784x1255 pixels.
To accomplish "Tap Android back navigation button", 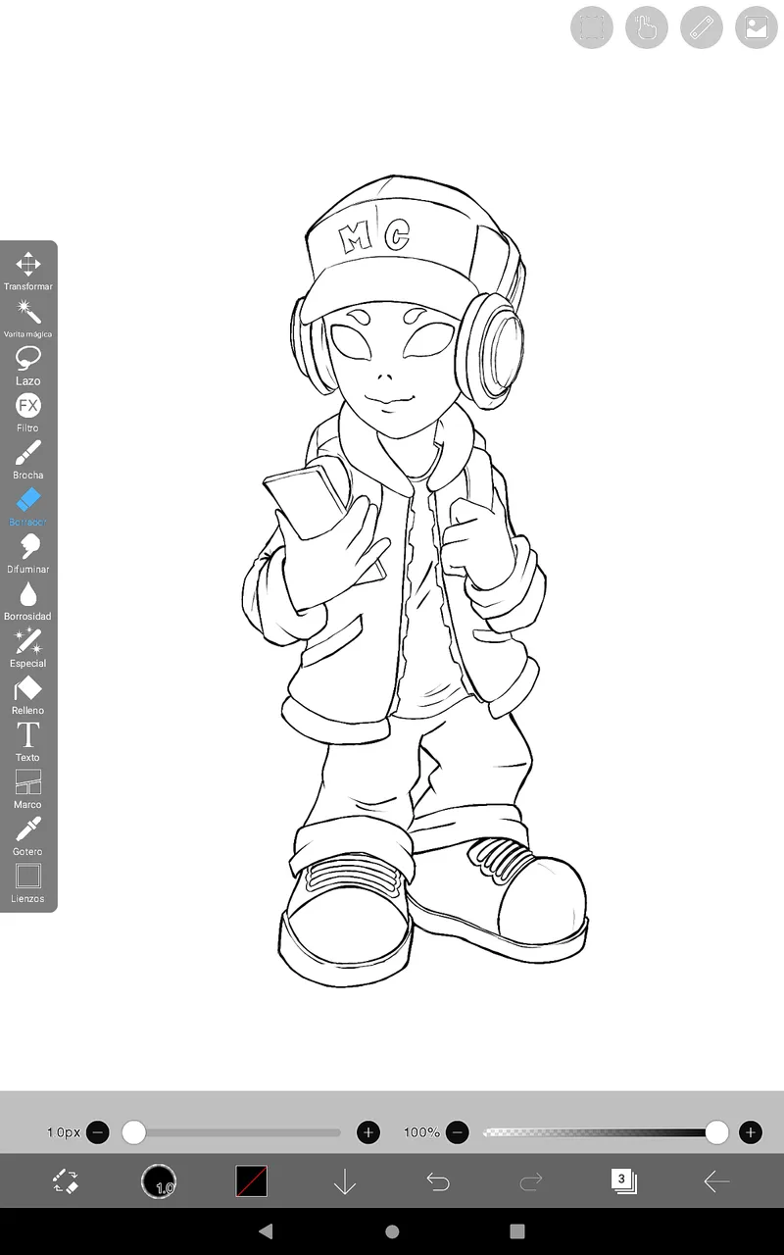I will pyautogui.click(x=266, y=1231).
